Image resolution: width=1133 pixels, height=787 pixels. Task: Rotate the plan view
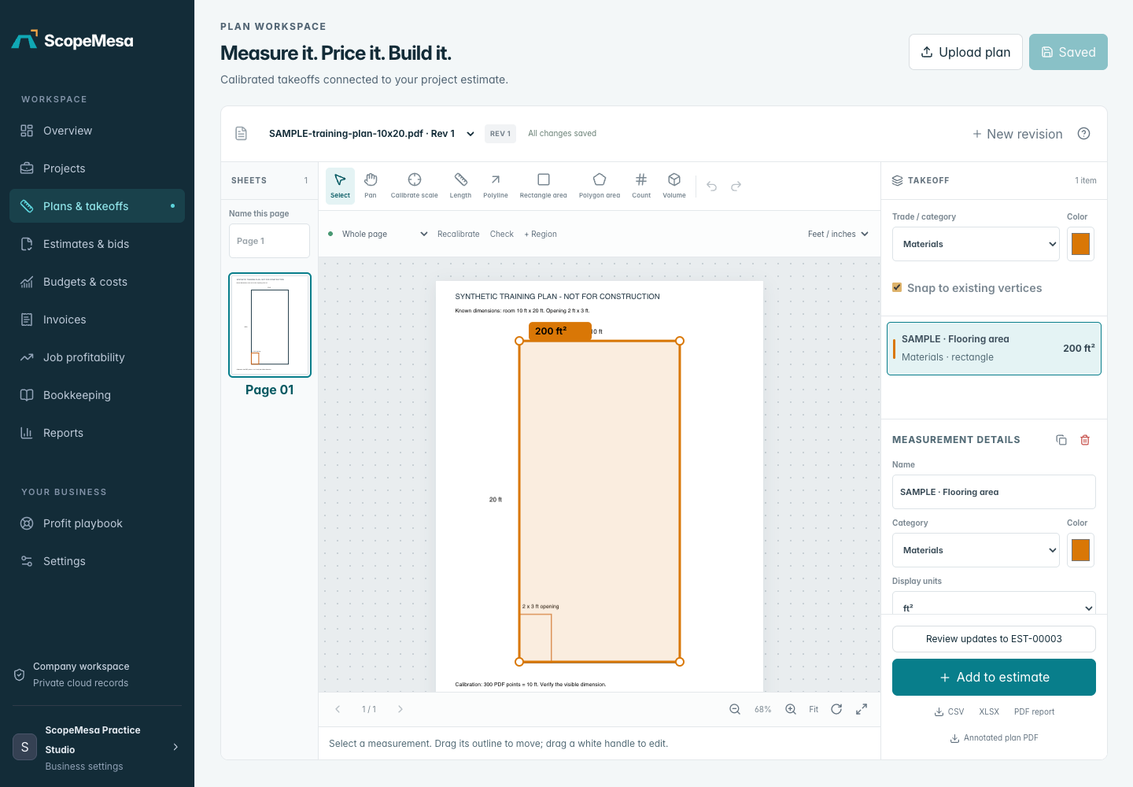[837, 709]
